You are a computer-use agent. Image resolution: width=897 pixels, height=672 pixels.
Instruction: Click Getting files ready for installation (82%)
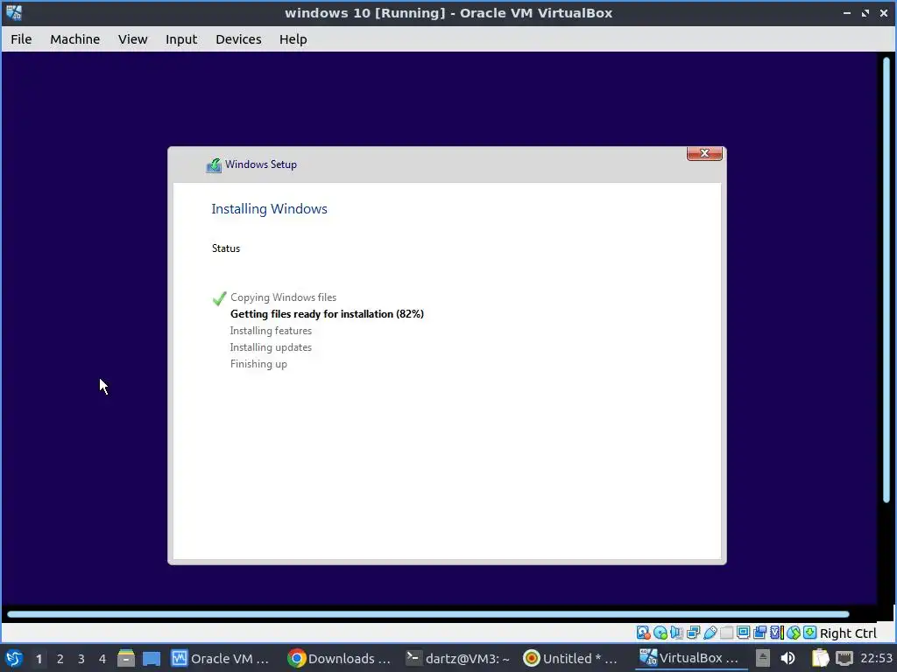click(x=327, y=314)
